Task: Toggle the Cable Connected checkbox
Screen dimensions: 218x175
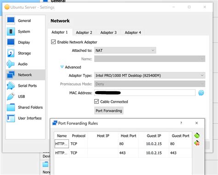Action: pyautogui.click(x=97, y=102)
